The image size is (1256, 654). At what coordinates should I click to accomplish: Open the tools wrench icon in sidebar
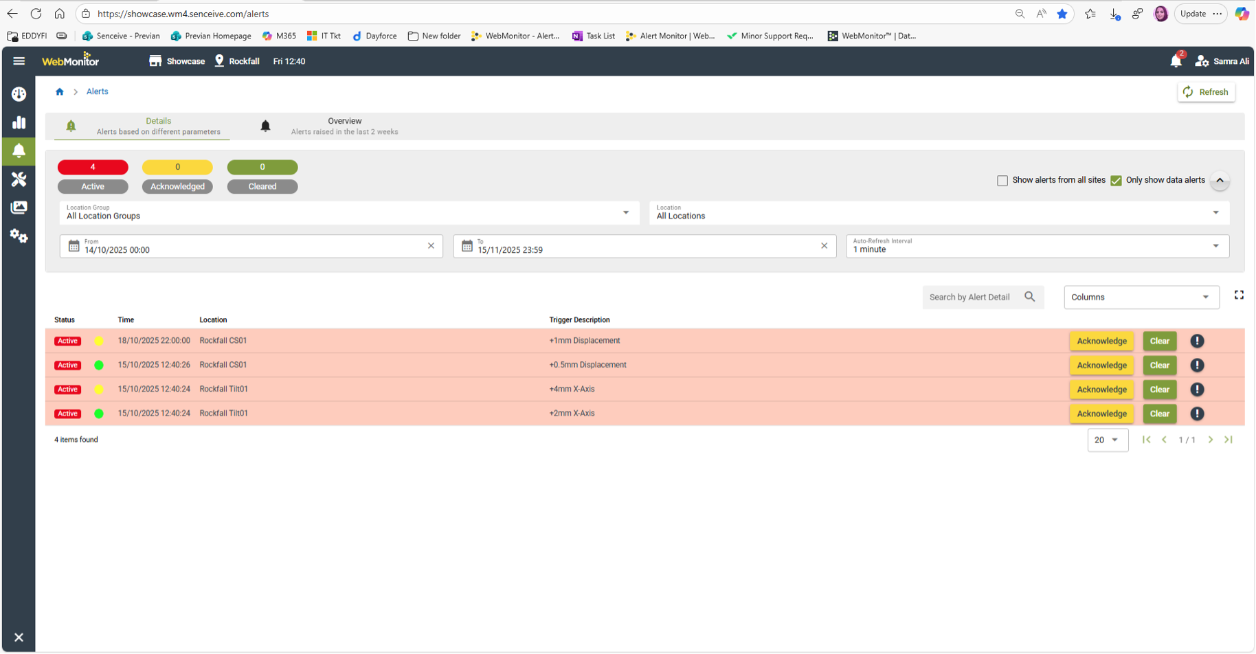19,179
